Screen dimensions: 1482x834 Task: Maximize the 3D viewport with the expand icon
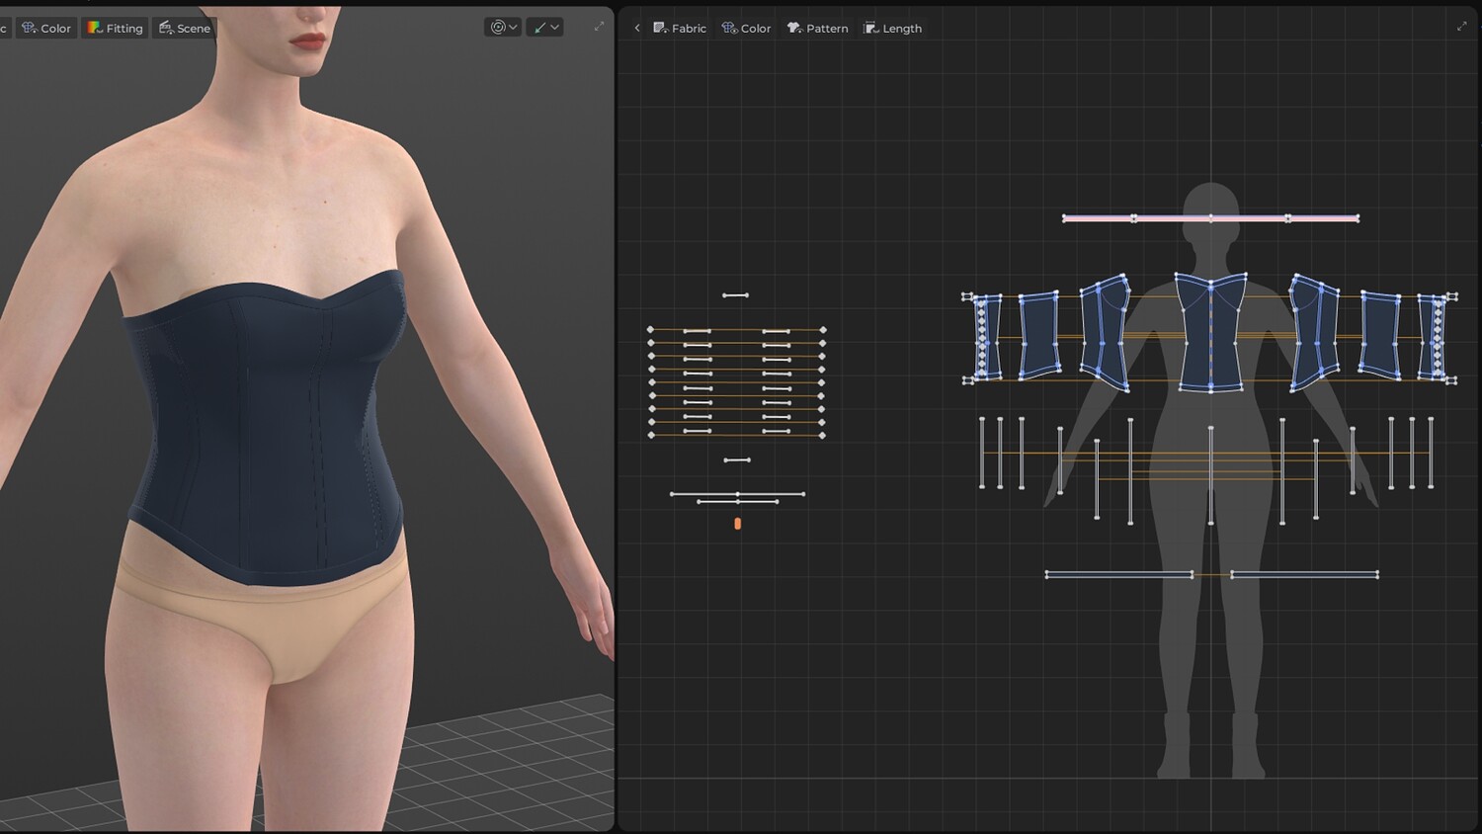[x=599, y=27]
